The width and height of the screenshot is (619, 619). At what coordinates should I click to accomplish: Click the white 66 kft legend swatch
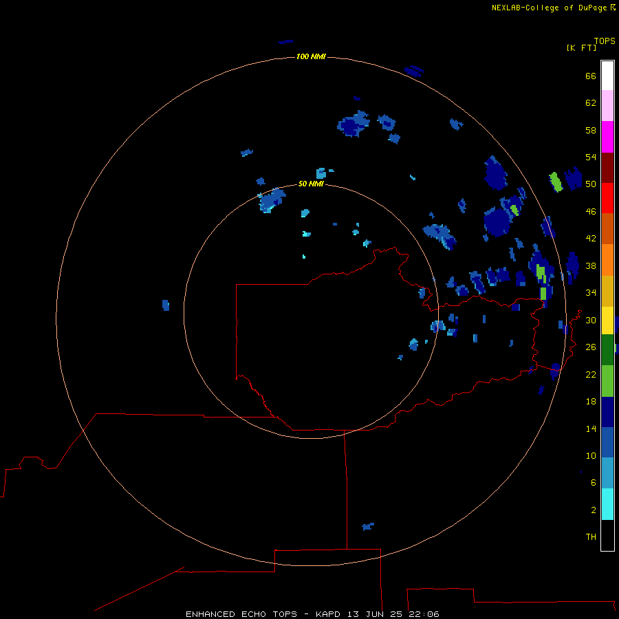(607, 76)
